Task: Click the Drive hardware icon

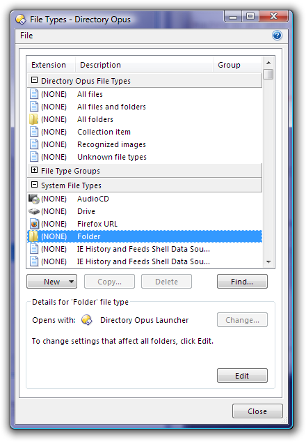Action: pos(34,211)
